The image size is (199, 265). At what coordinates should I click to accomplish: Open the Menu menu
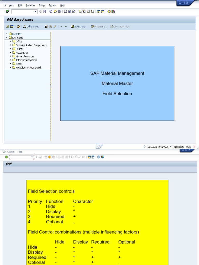(x=11, y=5)
